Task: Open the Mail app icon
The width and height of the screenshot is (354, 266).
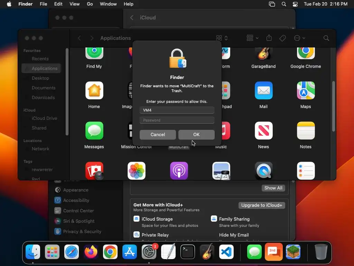Action: 263,90
